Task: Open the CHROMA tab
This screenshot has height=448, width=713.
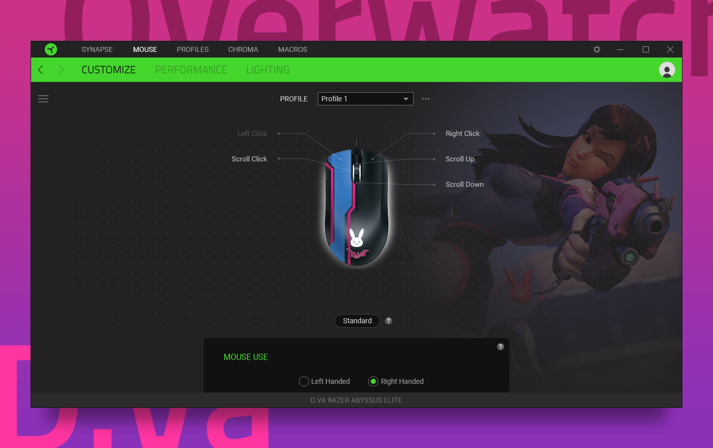Action: 243,49
